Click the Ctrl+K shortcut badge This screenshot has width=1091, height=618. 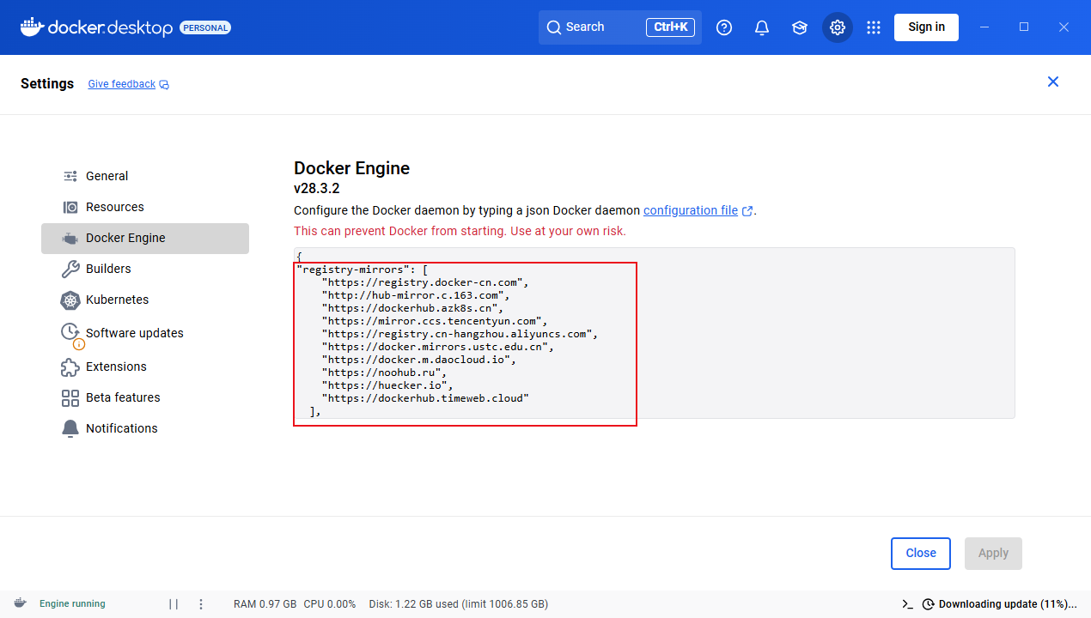coord(670,27)
